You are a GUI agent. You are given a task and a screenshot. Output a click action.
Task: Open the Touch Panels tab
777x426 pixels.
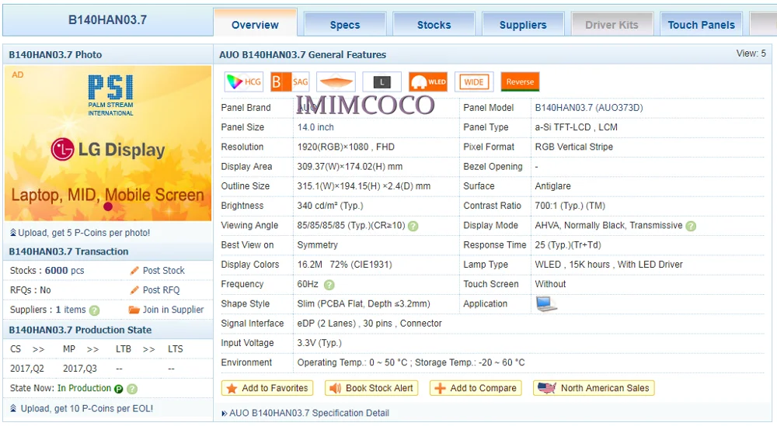point(701,25)
